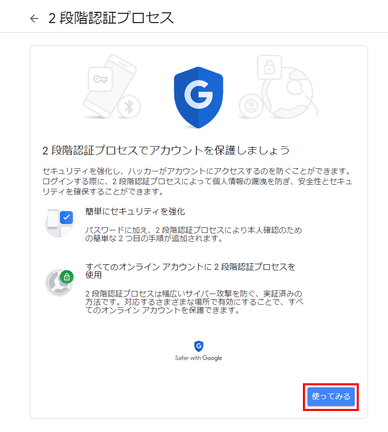Click the すべてのオンライン アカウント heading
The width and height of the screenshot is (388, 432).
pos(191,271)
